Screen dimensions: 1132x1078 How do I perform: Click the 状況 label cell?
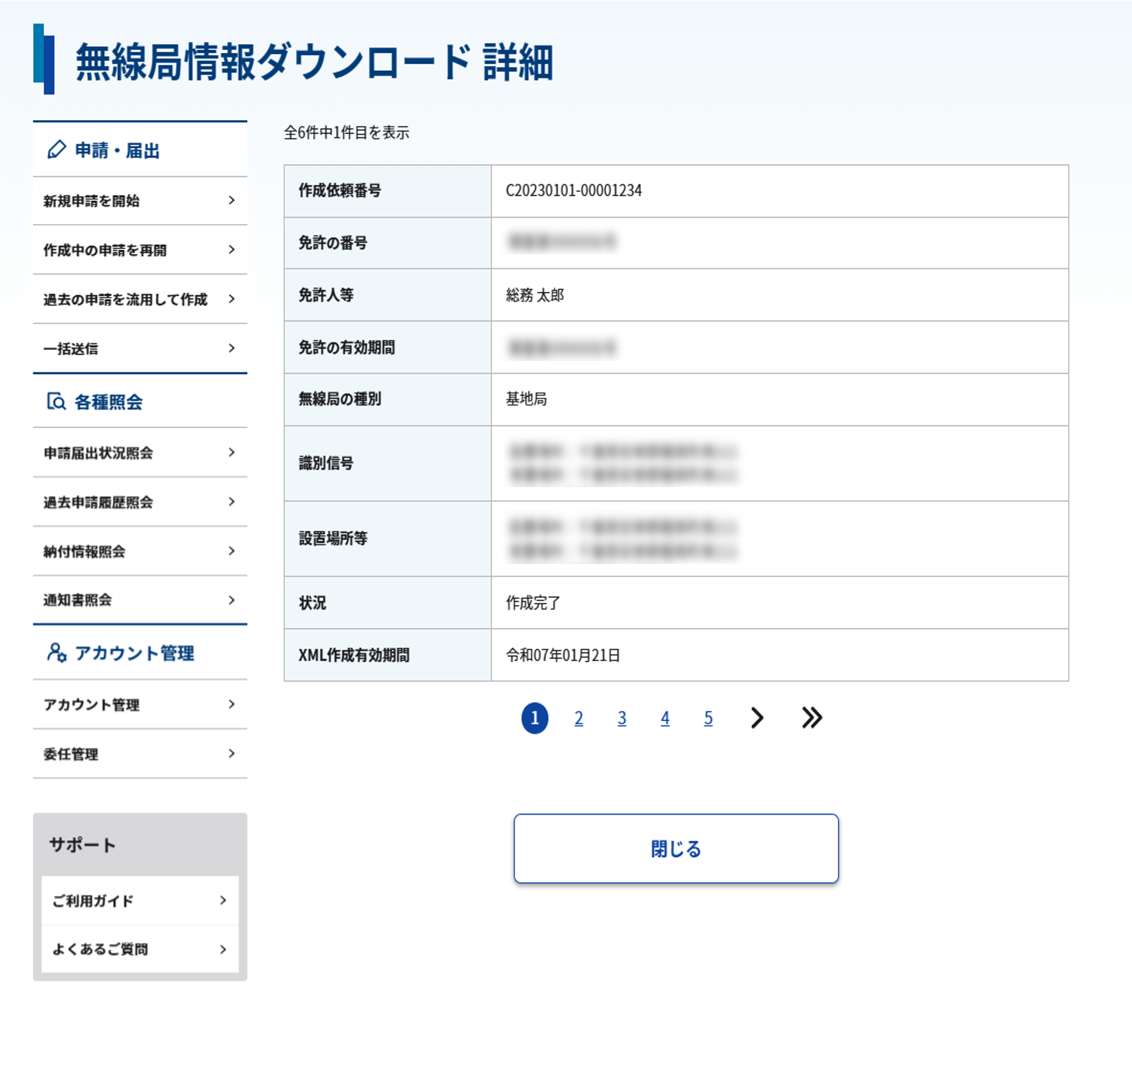tap(388, 603)
